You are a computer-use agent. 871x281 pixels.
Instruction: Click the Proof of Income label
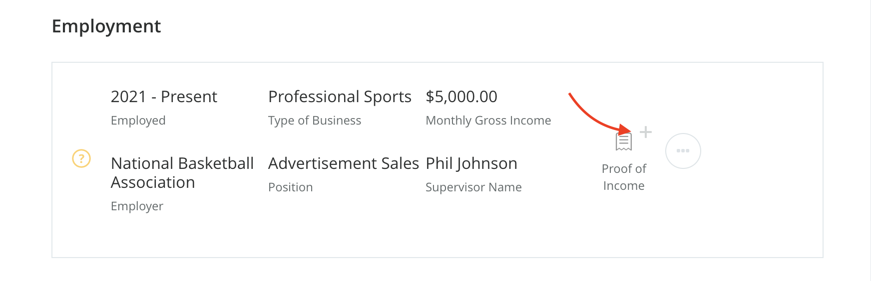[x=624, y=177]
